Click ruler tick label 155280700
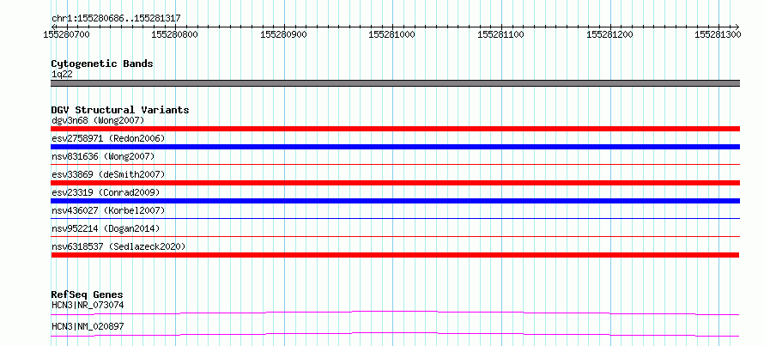Screen dimensions: 764x346 [x=66, y=34]
